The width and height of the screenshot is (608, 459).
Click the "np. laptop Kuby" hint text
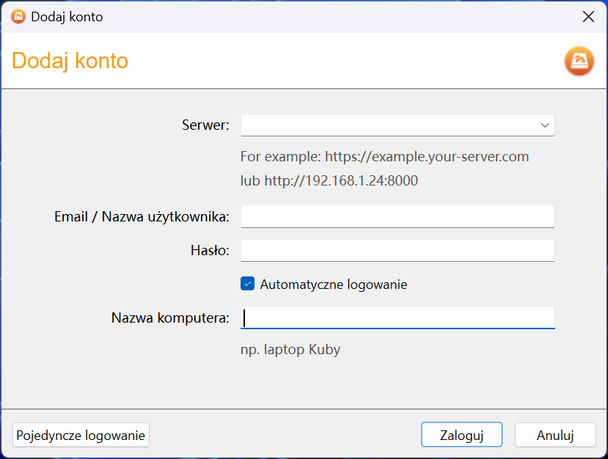(290, 350)
